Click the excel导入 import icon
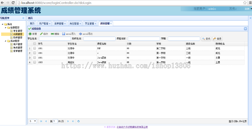252x130 pixels. 64,34
